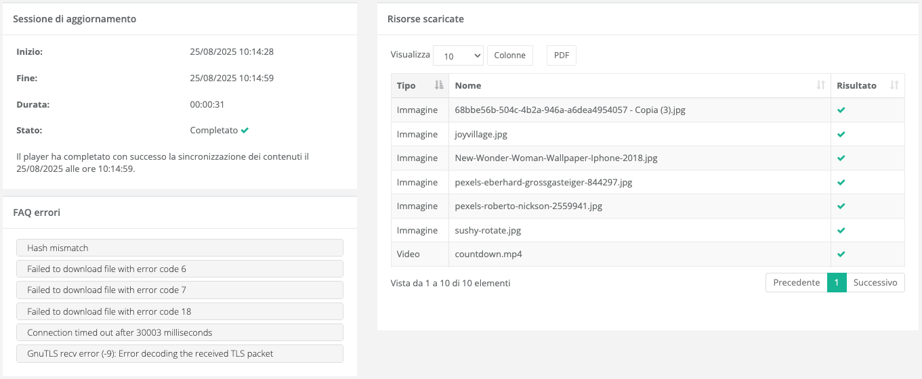The height and width of the screenshot is (379, 922).
Task: Click the Risultato column sort arrows
Action: pyautogui.click(x=894, y=86)
